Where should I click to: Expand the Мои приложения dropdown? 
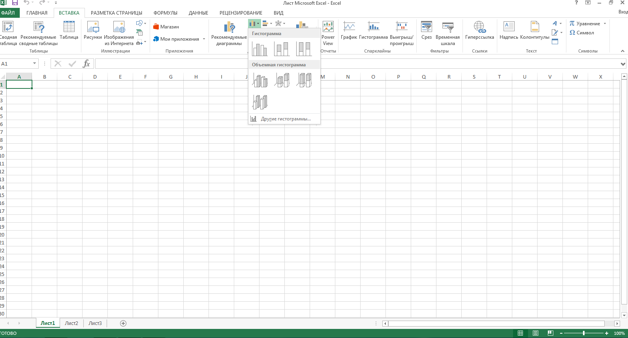pyautogui.click(x=204, y=39)
